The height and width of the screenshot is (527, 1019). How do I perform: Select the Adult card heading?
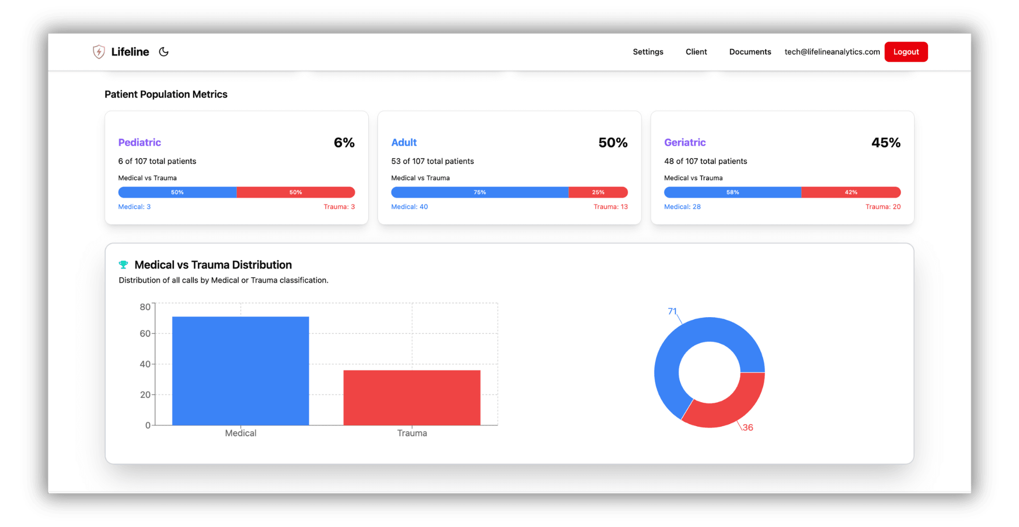pos(404,142)
